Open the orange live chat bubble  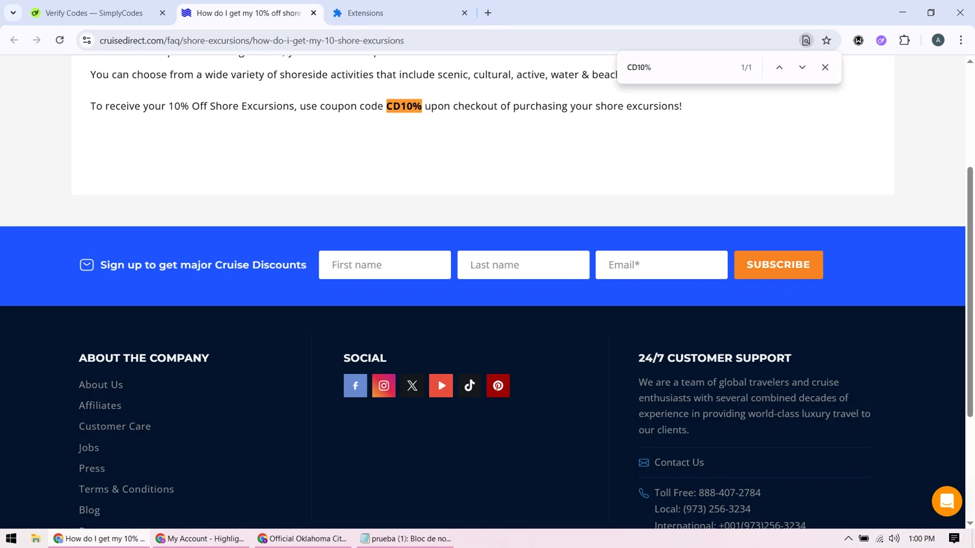pos(946,501)
